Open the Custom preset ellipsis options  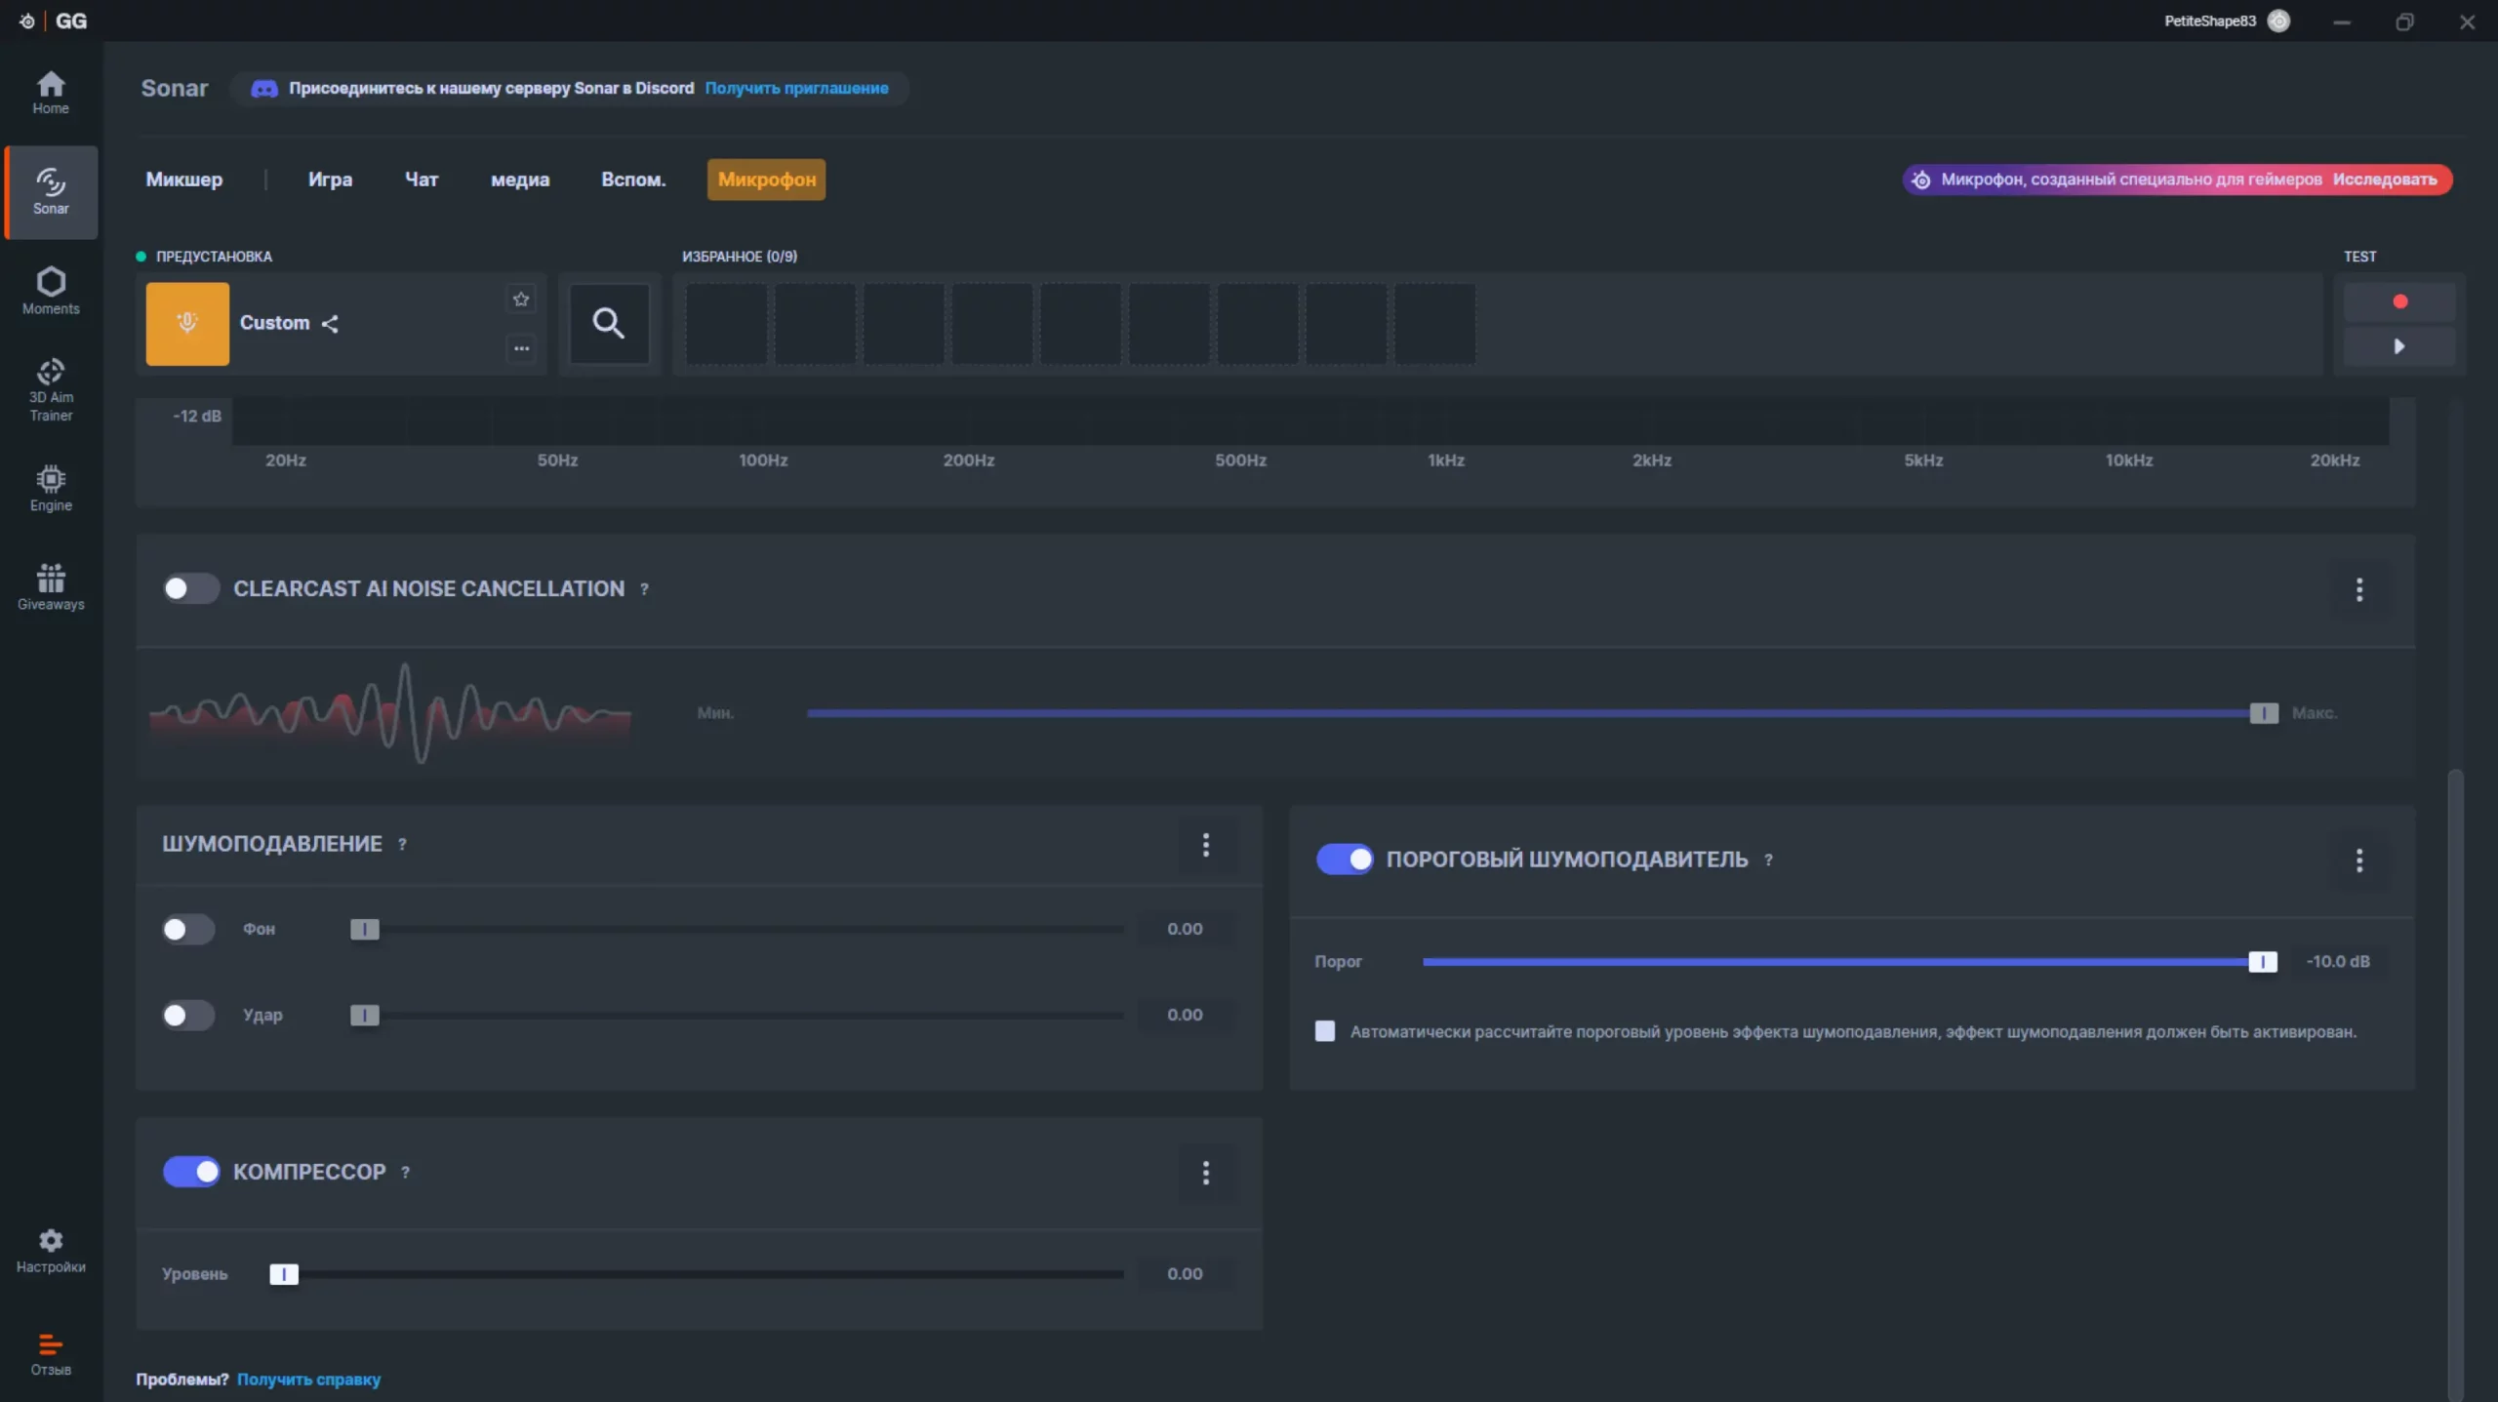[x=521, y=348]
